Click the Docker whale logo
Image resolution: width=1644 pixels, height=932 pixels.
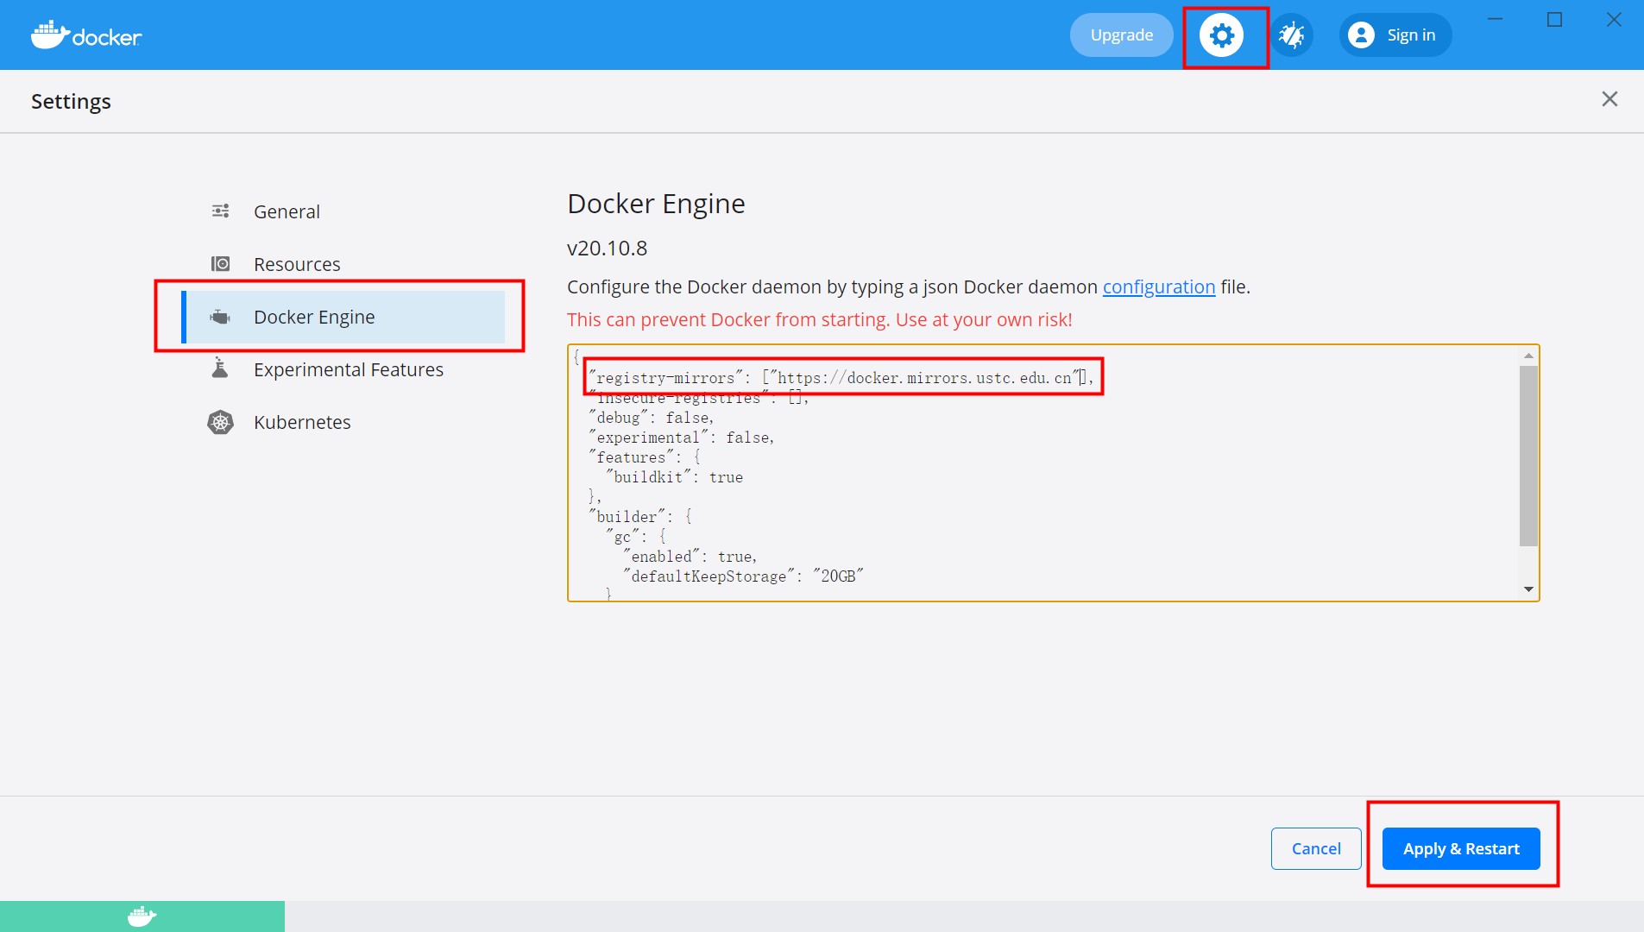tap(86, 35)
